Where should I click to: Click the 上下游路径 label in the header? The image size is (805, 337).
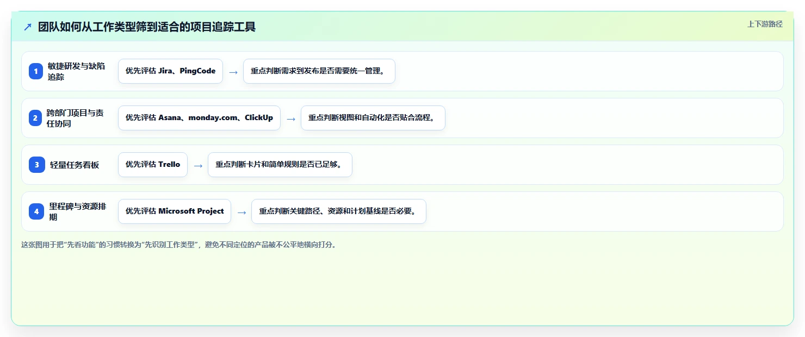765,24
